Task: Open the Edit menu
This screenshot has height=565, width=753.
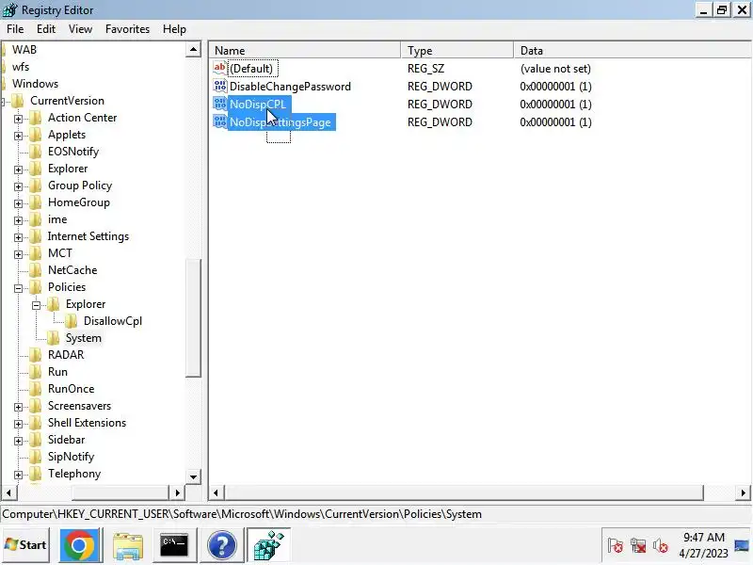Action: click(x=46, y=29)
